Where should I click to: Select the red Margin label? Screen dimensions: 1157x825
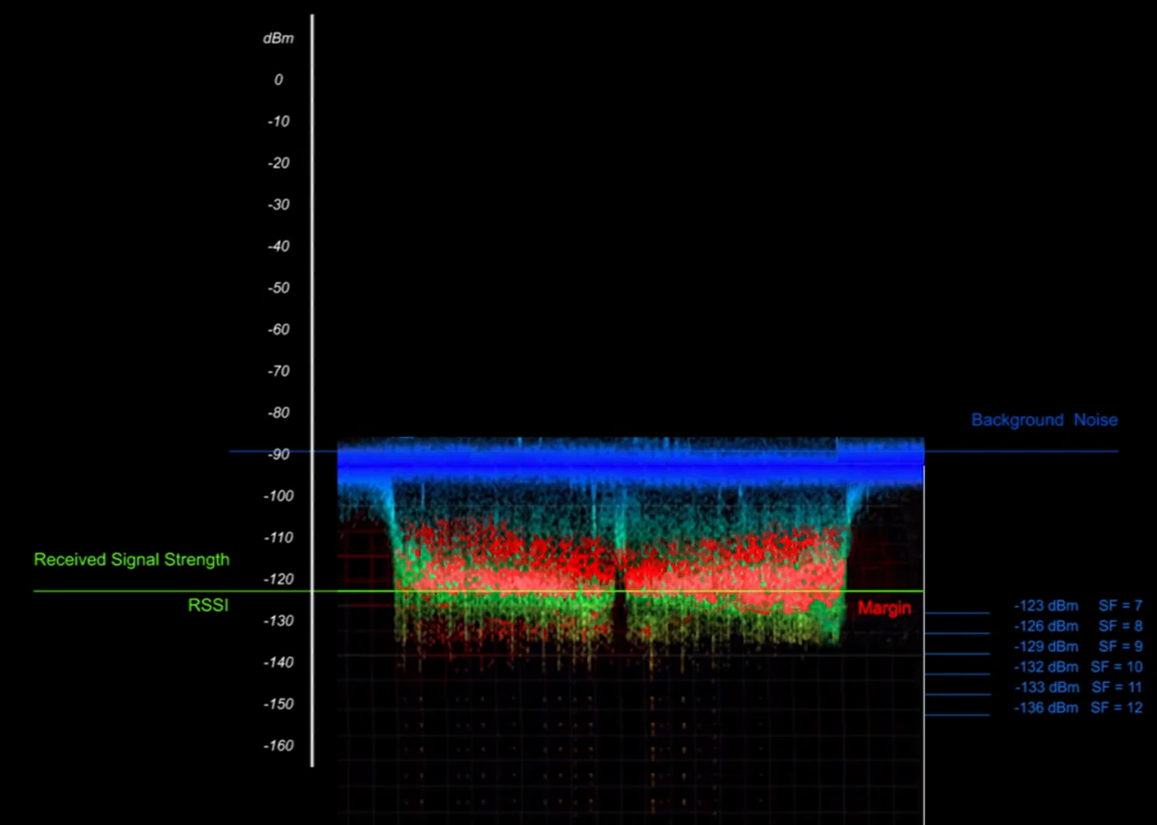point(883,608)
